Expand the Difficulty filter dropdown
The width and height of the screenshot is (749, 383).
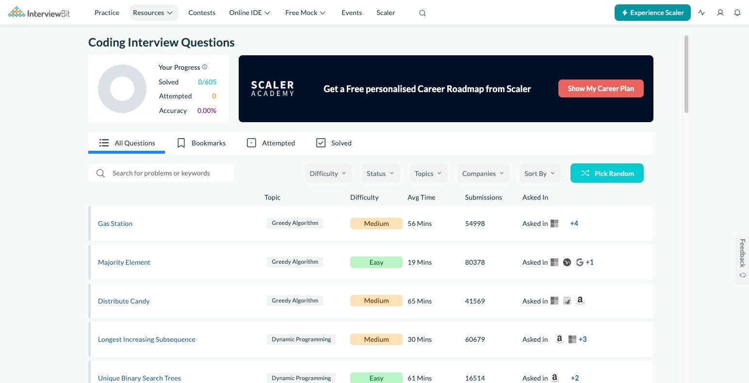tap(328, 174)
